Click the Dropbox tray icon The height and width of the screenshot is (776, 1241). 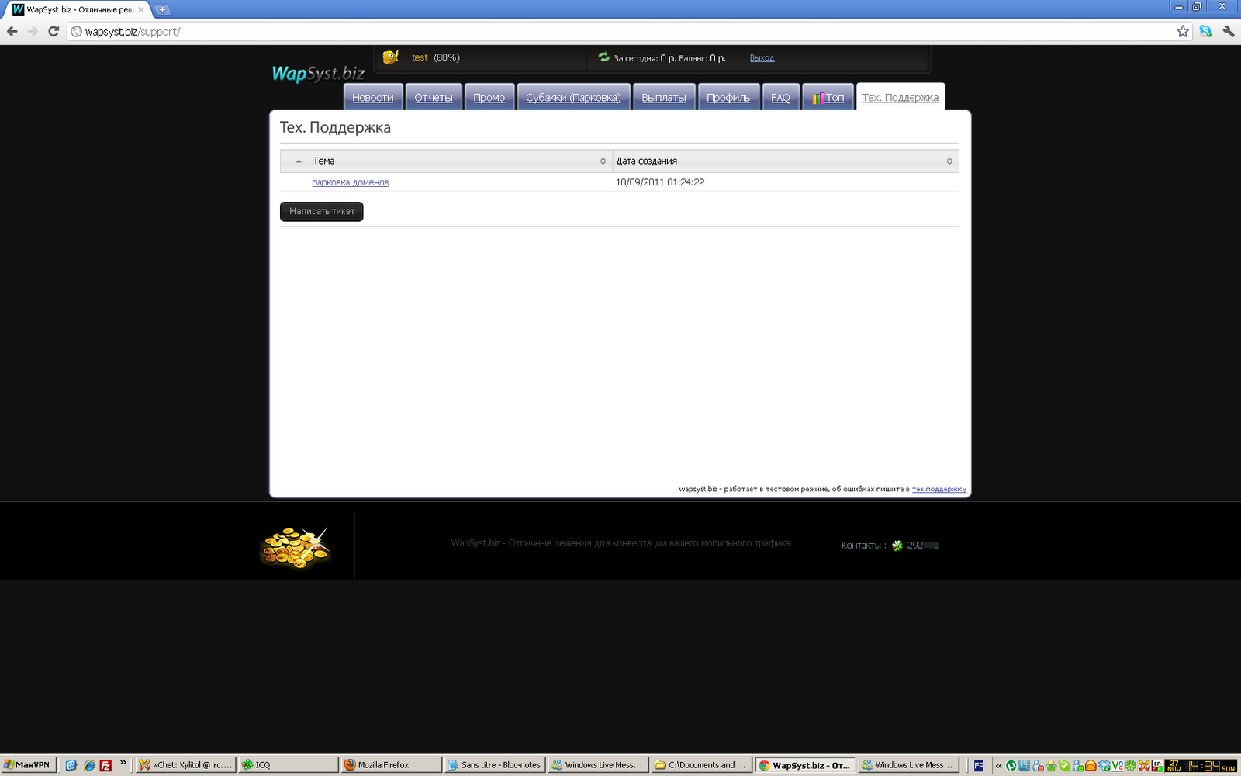pos(1104,766)
